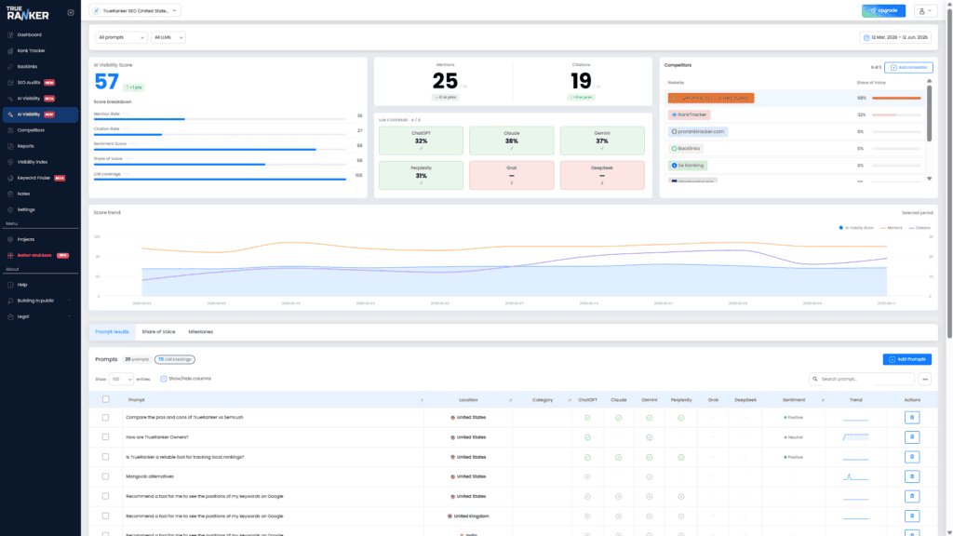The width and height of the screenshot is (953, 536).
Task: Open the user account dropdown
Action: coord(925,11)
